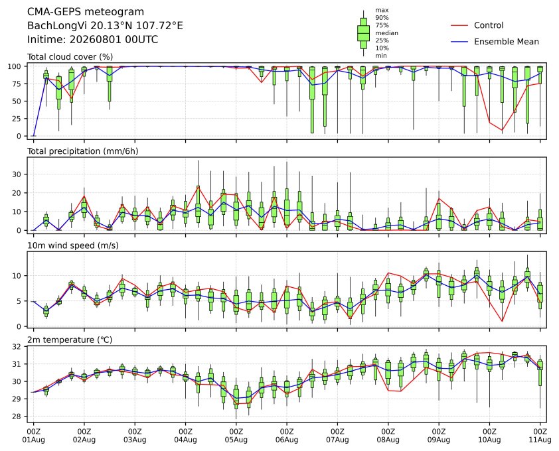
Task: Click the 90% label in the legend
Action: [382, 17]
